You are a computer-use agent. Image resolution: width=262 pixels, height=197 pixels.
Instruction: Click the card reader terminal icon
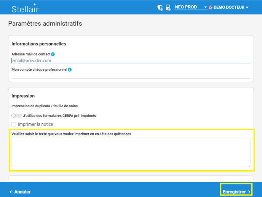(168, 7)
